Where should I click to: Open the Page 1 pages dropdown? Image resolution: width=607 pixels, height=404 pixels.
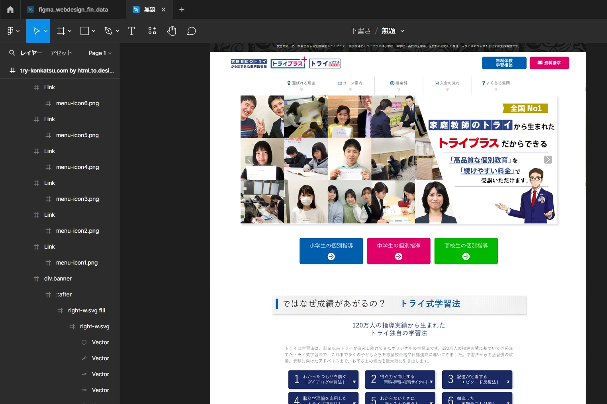click(100, 53)
